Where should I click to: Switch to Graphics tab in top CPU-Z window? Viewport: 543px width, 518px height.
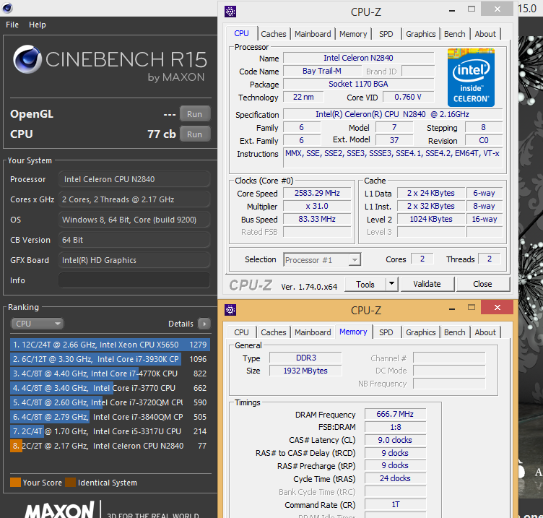(420, 34)
